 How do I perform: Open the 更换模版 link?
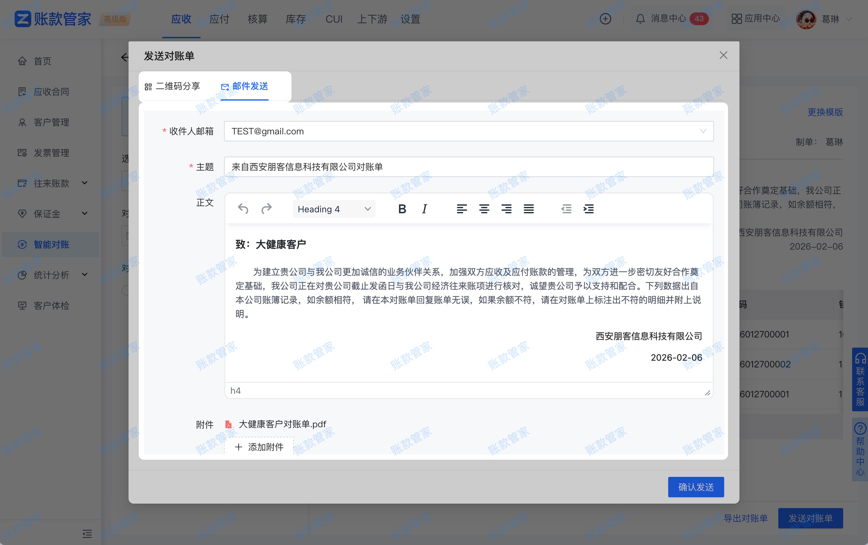tap(824, 112)
